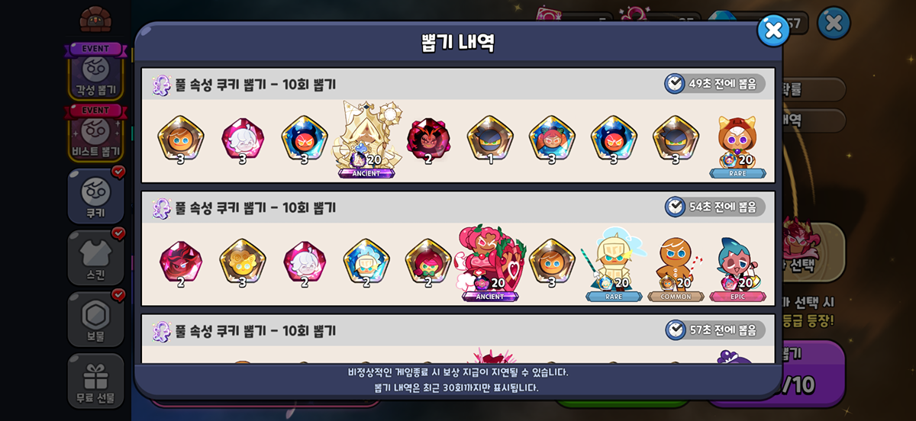This screenshot has height=421, width=916.
Task: Click the clock icon beside 57초 전에 뽑음
Action: tap(675, 329)
